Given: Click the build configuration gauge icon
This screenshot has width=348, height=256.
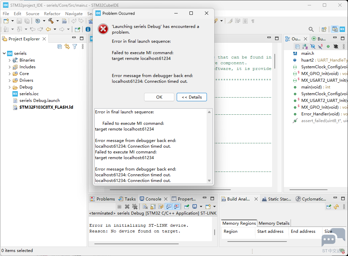Looking at the screenshot, I should (38, 21).
